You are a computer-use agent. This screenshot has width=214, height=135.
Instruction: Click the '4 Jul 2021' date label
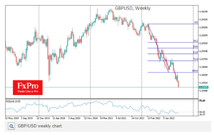click(121, 118)
